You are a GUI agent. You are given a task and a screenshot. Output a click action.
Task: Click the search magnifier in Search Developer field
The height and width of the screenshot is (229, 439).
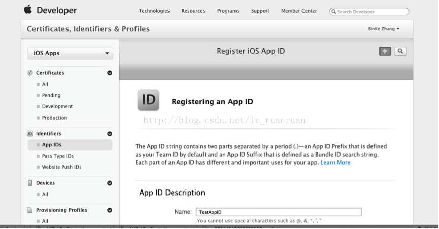coord(334,12)
